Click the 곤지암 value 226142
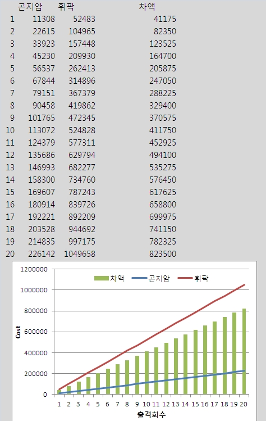 (x=42, y=253)
